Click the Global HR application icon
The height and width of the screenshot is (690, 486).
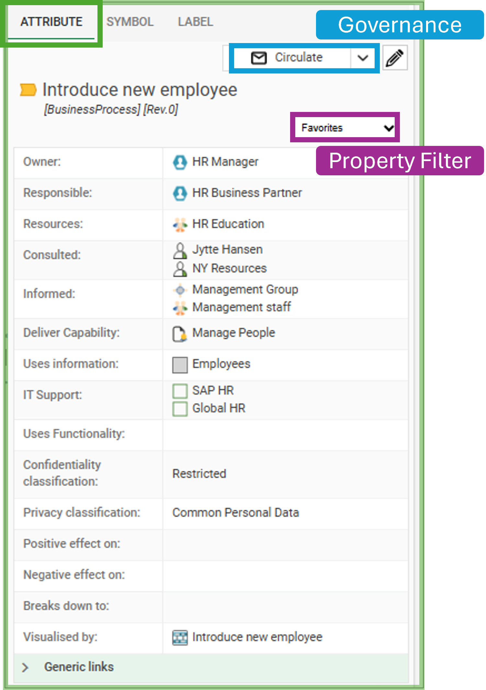click(180, 408)
